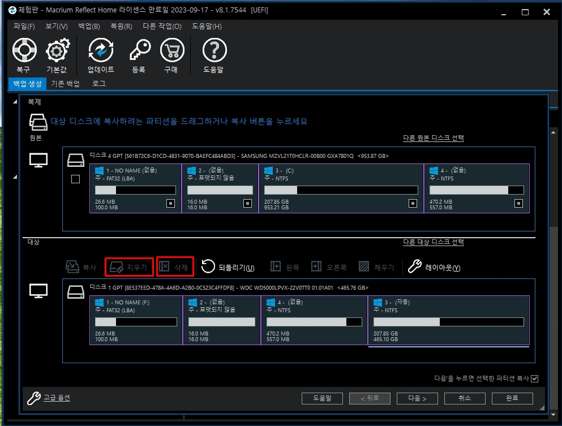This screenshot has width=562, height=426.
Task: Select target partition 4 NTFS 557.0 MB
Action: [x=314, y=320]
